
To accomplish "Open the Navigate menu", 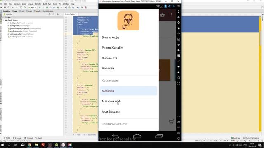I will click(x=17, y=4).
